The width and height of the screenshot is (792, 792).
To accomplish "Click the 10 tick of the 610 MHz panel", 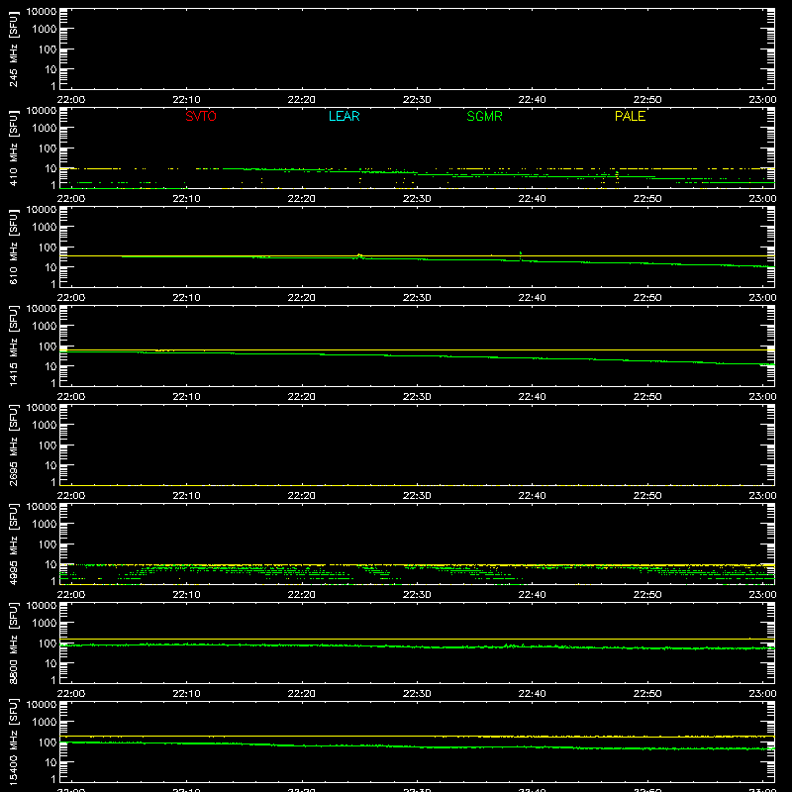I will [x=50, y=267].
